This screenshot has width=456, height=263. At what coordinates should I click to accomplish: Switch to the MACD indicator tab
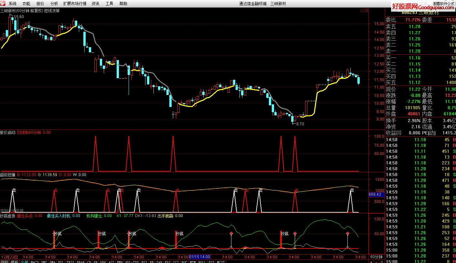point(35,261)
